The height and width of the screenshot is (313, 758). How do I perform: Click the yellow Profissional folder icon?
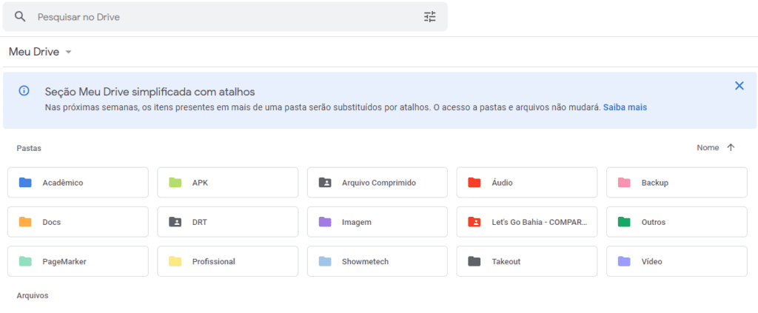(175, 261)
